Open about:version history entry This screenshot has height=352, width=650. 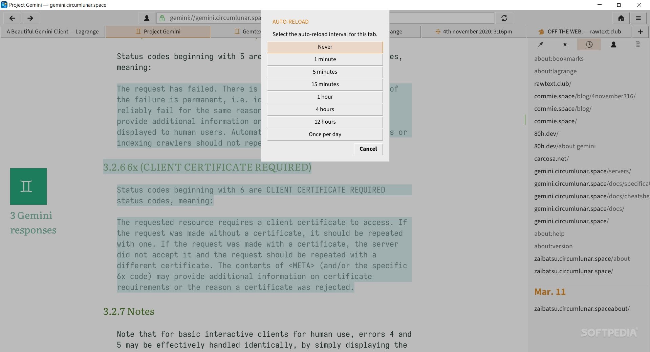pos(553,246)
